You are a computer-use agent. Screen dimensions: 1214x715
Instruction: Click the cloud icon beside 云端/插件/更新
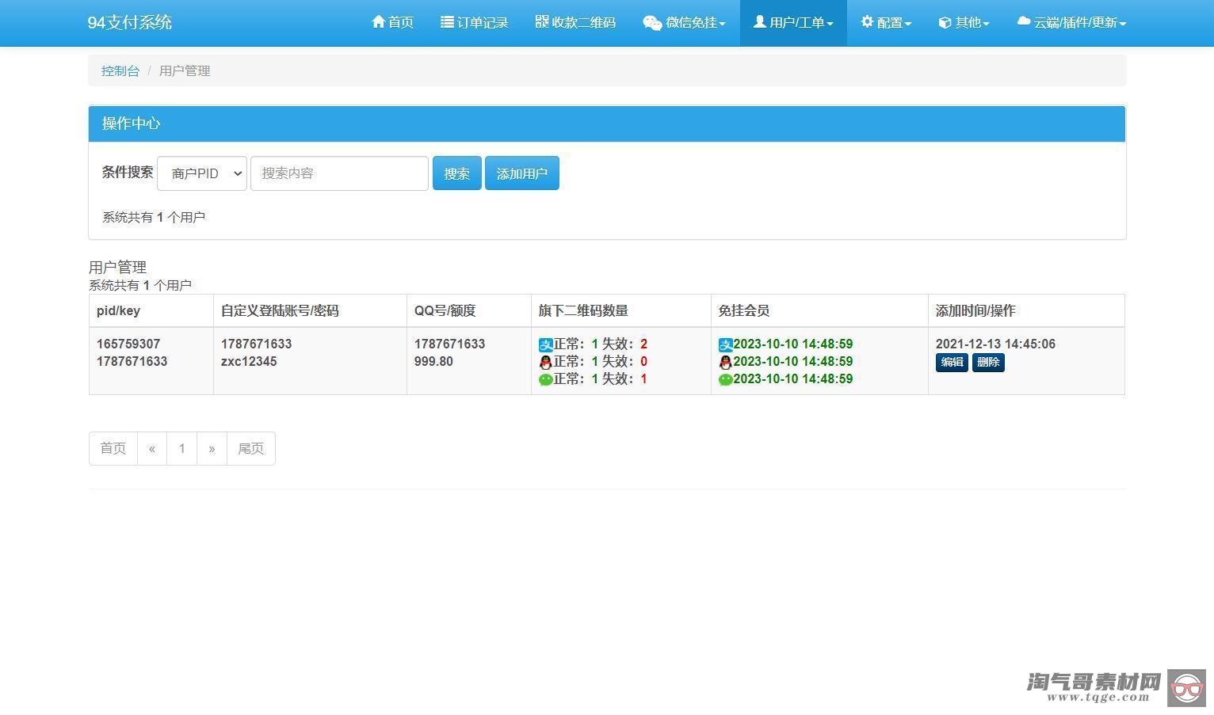(x=1024, y=22)
